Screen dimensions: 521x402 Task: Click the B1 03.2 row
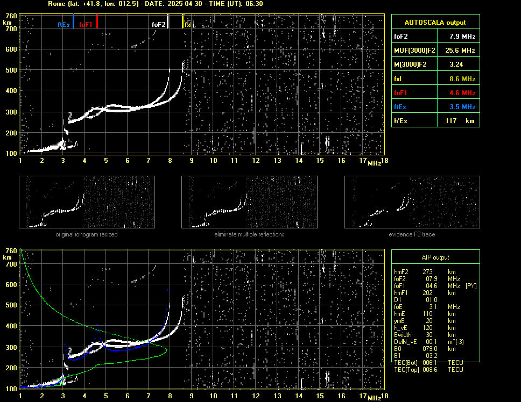pyautogui.click(x=416, y=356)
